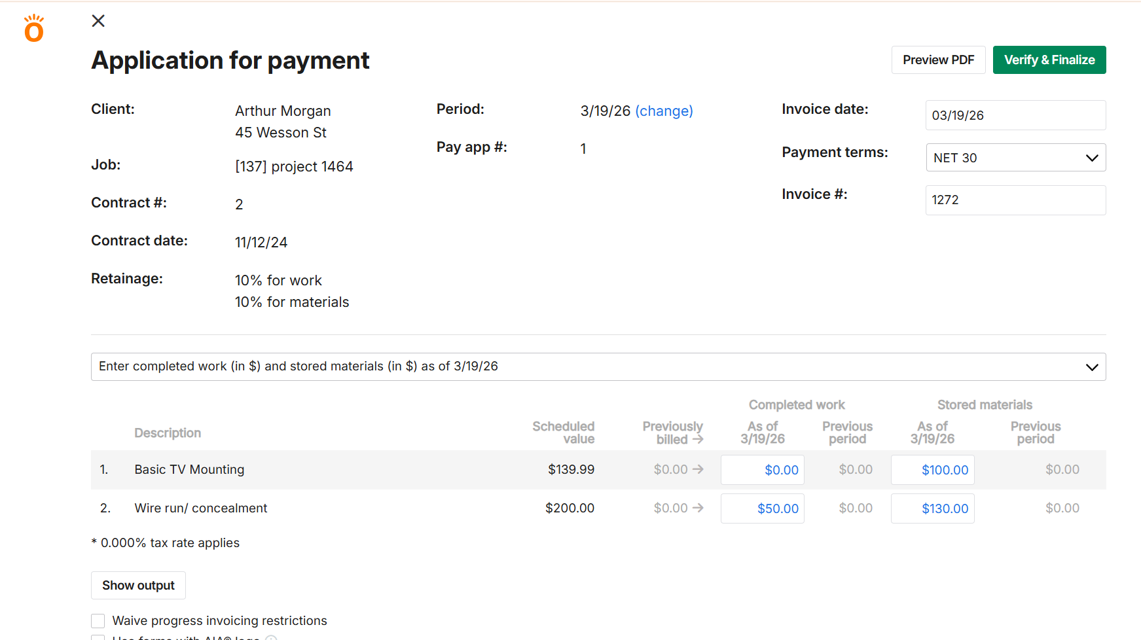Viewport: 1141px width, 640px height.
Task: Click the period change link
Action: pyautogui.click(x=664, y=111)
